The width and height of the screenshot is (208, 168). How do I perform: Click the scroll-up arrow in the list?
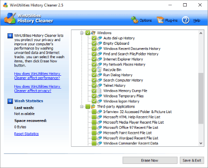[x=201, y=33]
